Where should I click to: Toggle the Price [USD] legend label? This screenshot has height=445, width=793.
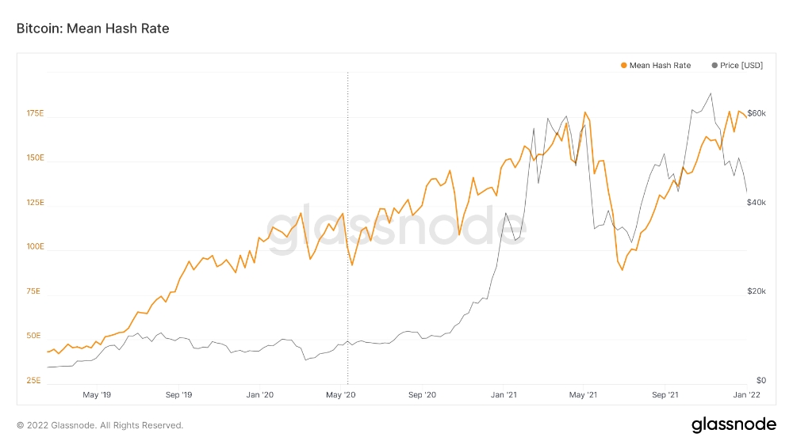point(741,66)
